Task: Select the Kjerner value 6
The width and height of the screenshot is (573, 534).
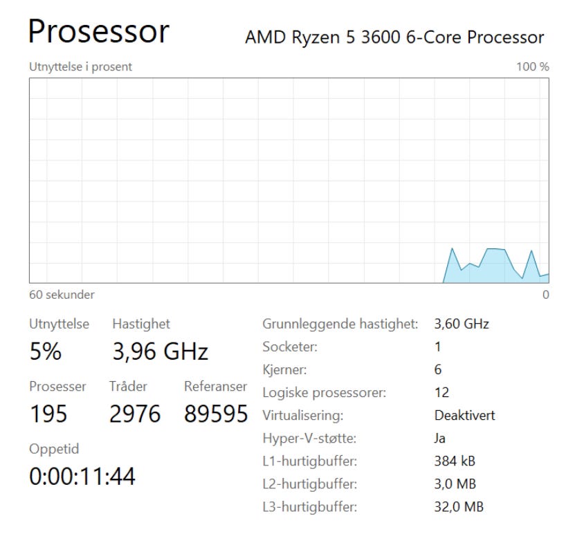Action: [438, 369]
